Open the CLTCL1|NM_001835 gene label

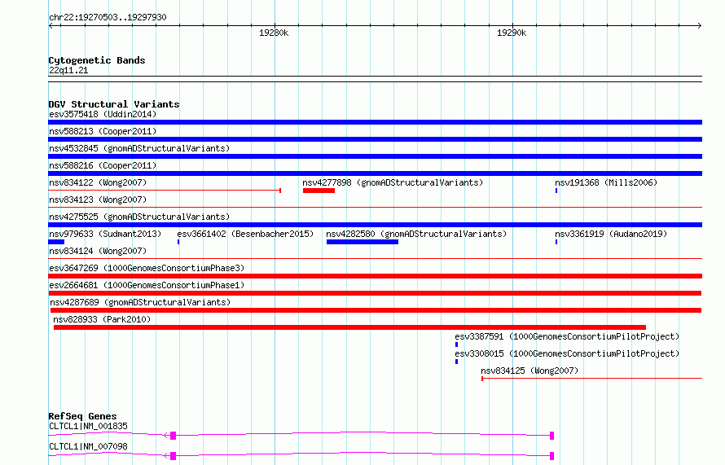pyautogui.click(x=88, y=426)
